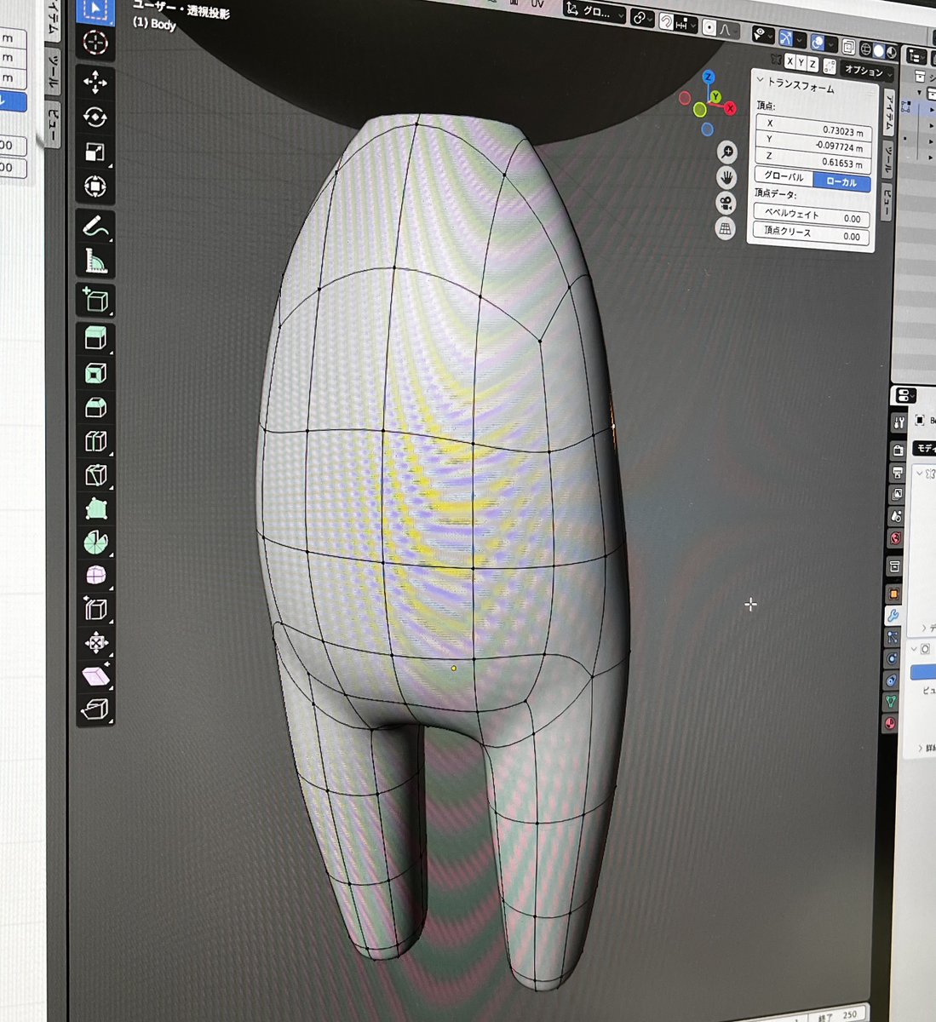Select the 3D Cursor tool
Viewport: 936px width, 1022px height.
pos(95,43)
